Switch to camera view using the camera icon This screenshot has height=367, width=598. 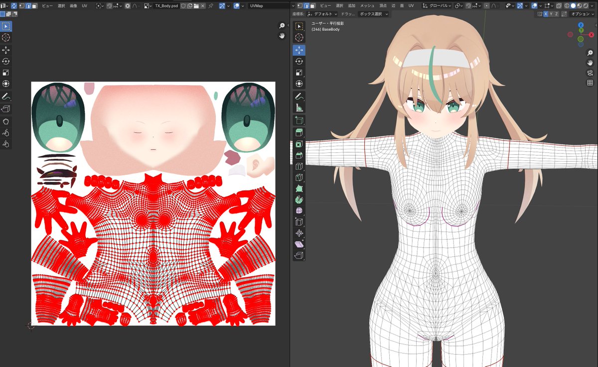tap(590, 73)
